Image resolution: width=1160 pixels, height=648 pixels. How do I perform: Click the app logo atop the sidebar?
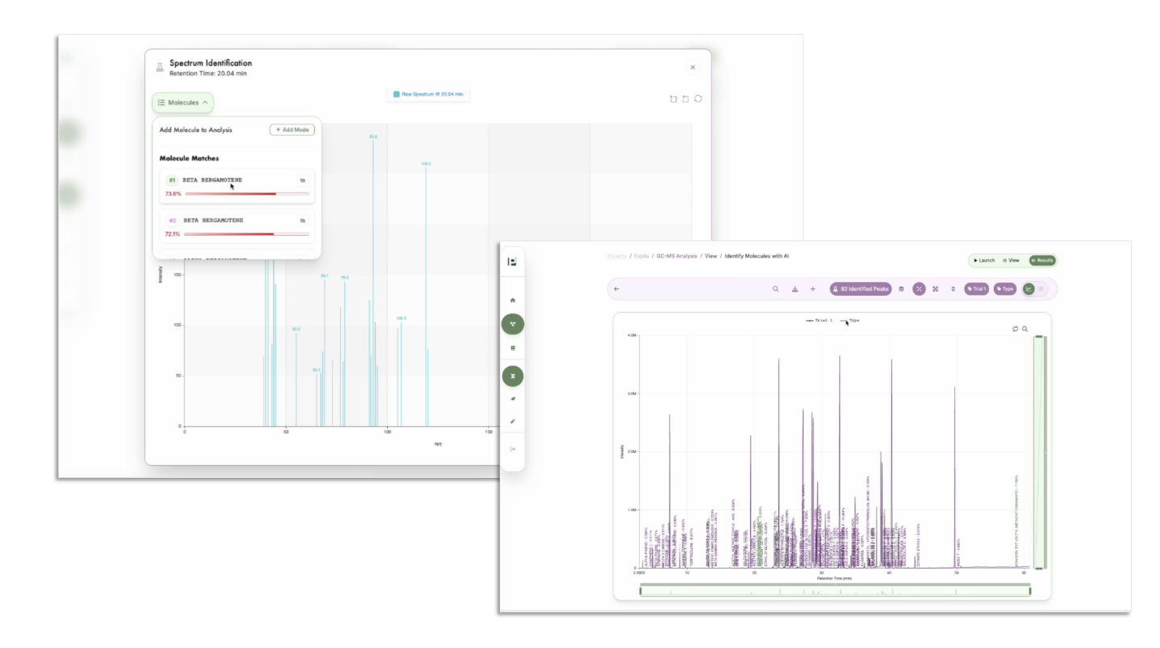point(512,262)
